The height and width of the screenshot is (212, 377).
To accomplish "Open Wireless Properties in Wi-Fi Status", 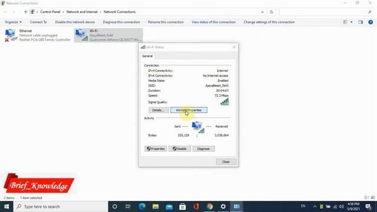I will (188, 110).
